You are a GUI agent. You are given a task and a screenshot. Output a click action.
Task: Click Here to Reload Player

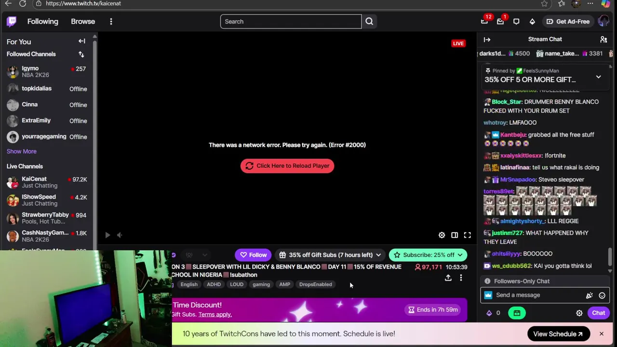point(287,166)
